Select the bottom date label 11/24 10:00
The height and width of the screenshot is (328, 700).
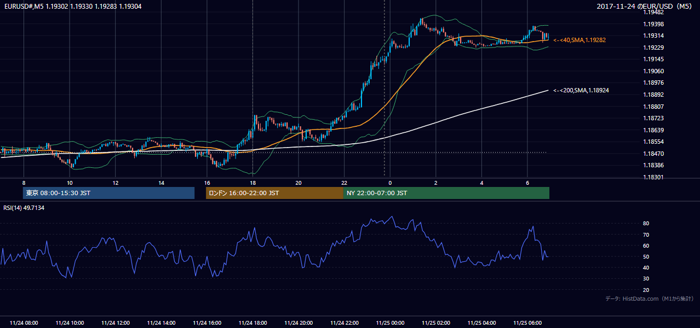click(70, 323)
